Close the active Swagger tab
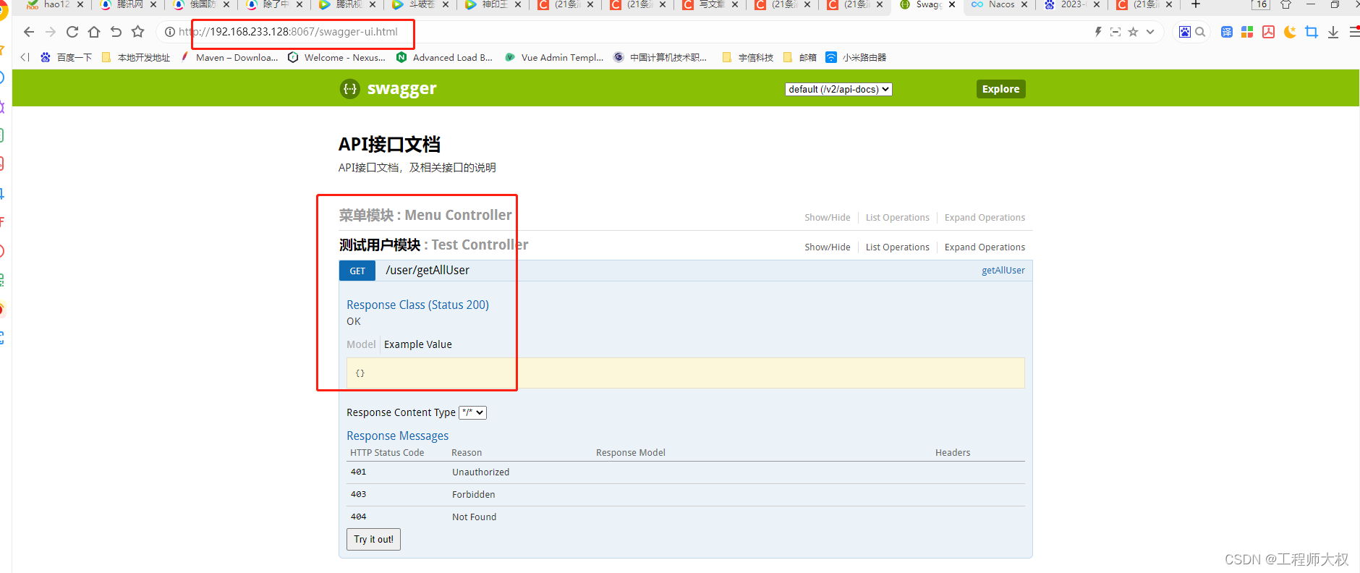The height and width of the screenshot is (573, 1360). [x=952, y=4]
